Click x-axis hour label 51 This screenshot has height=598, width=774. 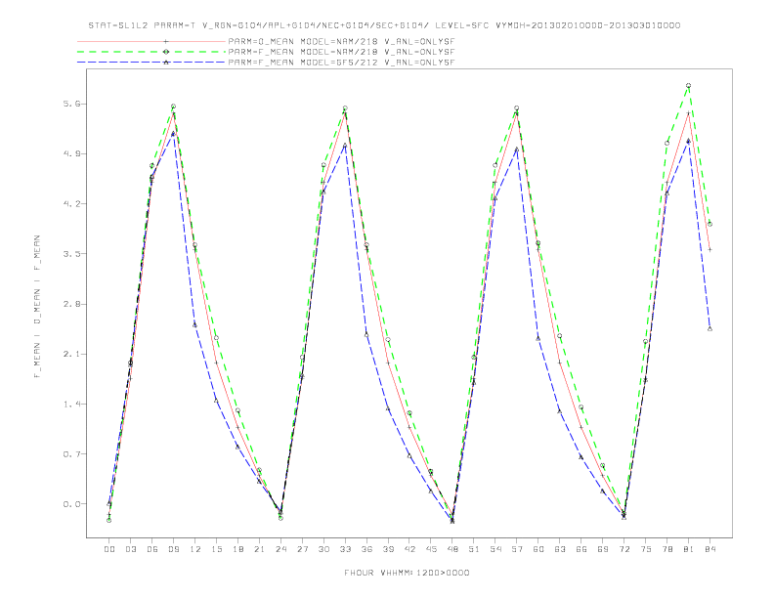click(474, 549)
